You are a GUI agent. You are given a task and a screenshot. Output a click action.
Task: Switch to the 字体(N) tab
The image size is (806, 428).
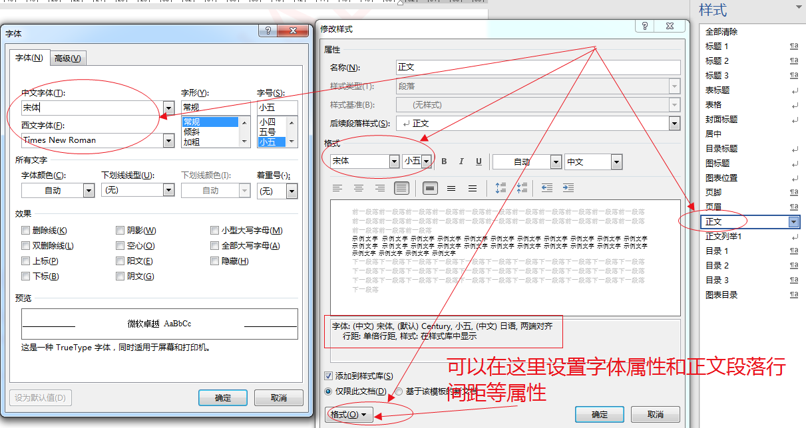pyautogui.click(x=30, y=58)
